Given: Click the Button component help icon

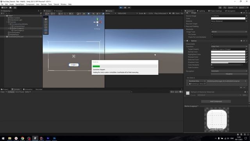Looking at the screenshot, I should (x=241, y=41).
